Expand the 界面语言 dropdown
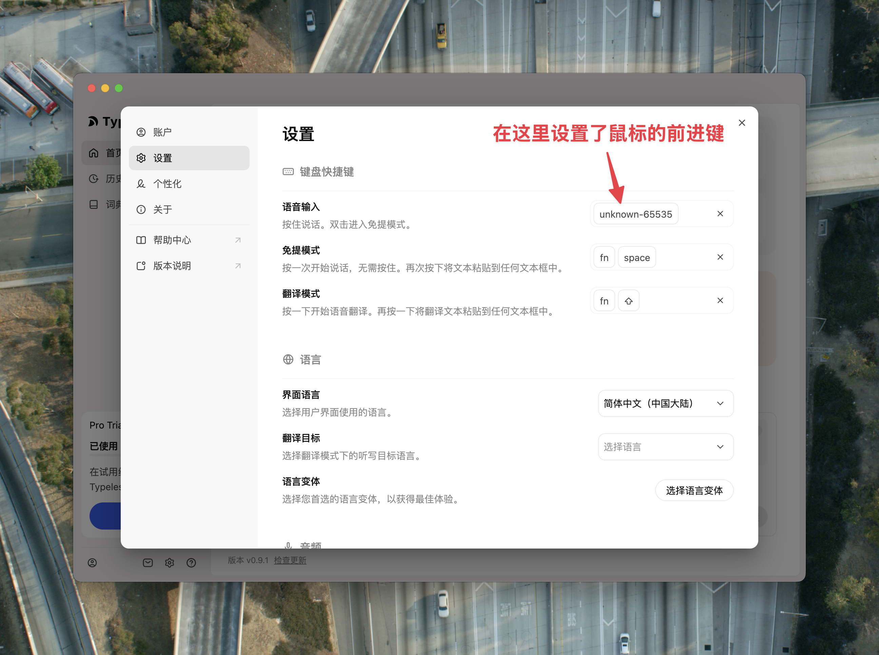Viewport: 879px width, 655px height. 665,404
